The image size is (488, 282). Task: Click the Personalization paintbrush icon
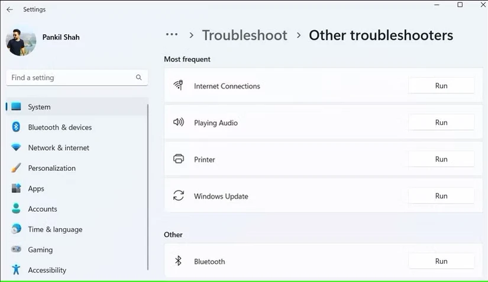(x=16, y=168)
